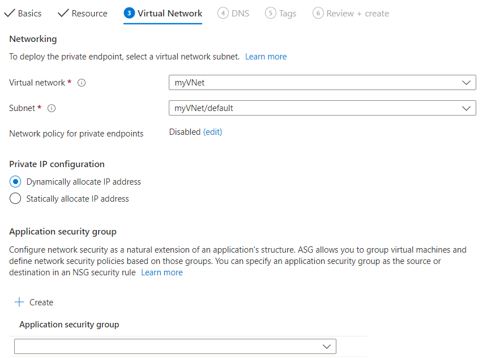The image size is (504, 358).
Task: Open the Subnet dropdown showing myVNet/default
Action: 467,108
